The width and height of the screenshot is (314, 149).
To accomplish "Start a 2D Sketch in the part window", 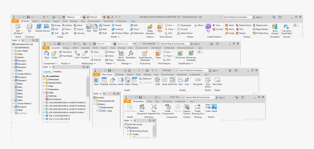I will (x=18, y=29).
